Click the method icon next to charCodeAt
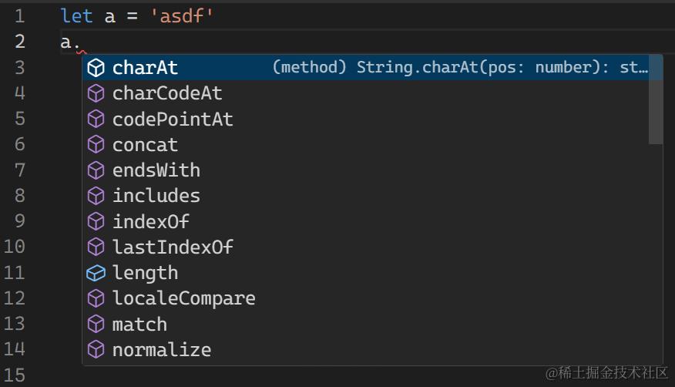 96,93
